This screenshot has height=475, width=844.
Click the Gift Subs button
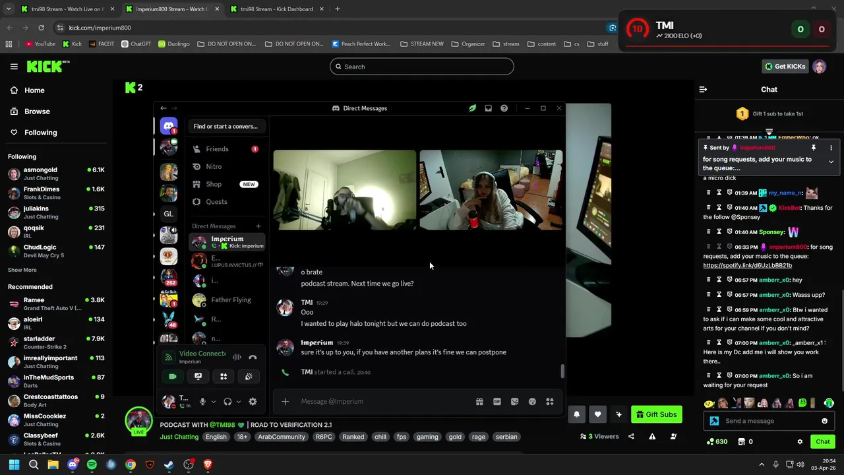click(657, 414)
